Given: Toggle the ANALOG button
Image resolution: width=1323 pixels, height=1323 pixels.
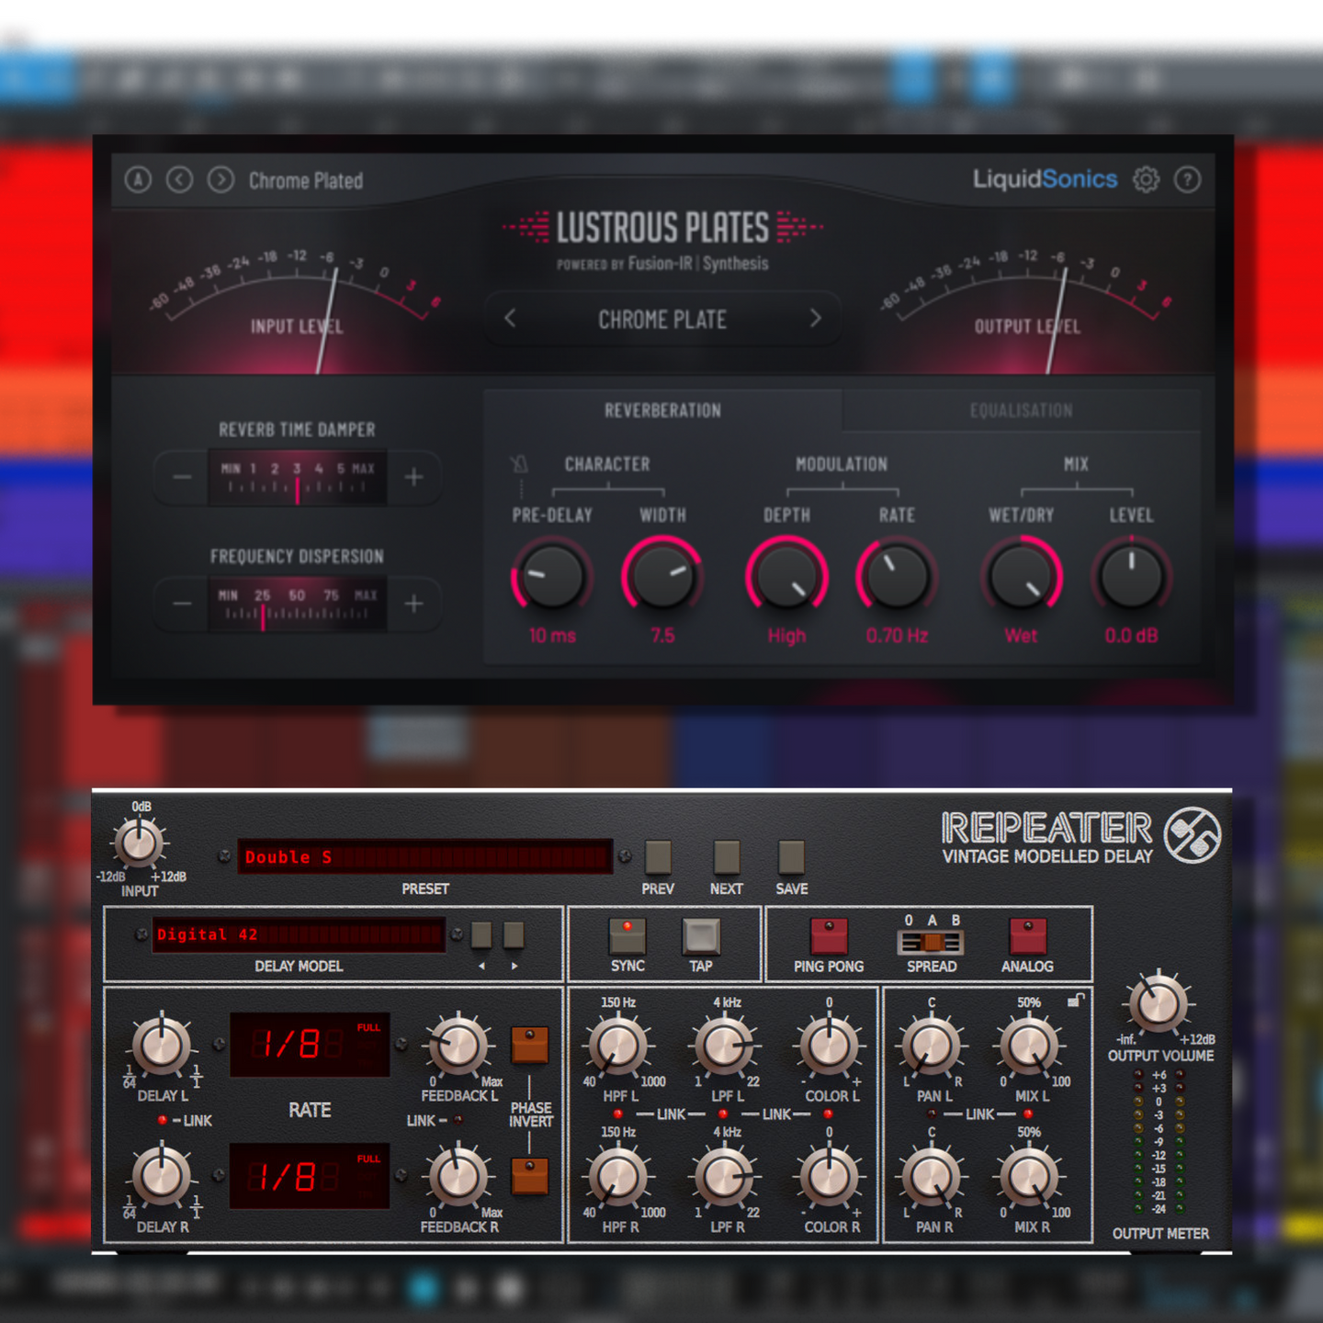Looking at the screenshot, I should (1028, 936).
